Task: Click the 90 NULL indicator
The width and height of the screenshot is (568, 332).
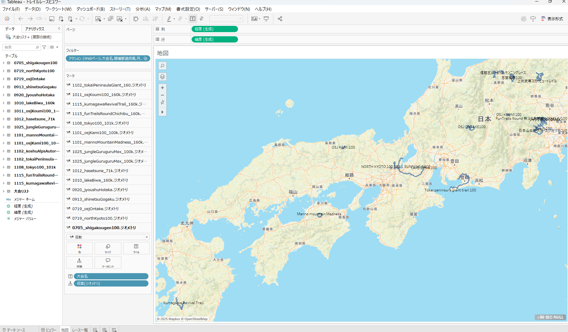Action: 550,317
